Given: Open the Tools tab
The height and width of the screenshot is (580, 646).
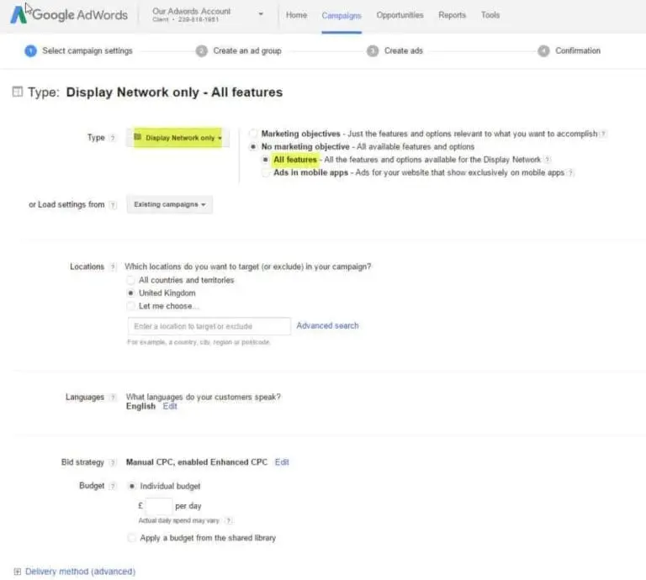Looking at the screenshot, I should [x=490, y=15].
